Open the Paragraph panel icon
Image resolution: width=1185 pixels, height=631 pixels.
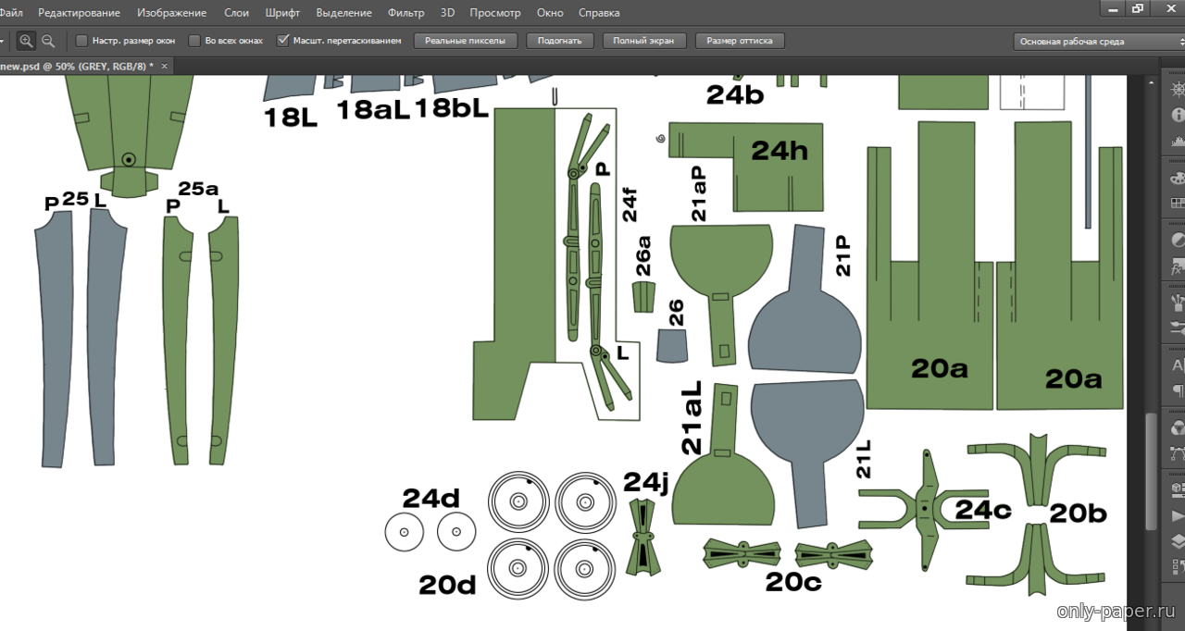coord(1178,390)
